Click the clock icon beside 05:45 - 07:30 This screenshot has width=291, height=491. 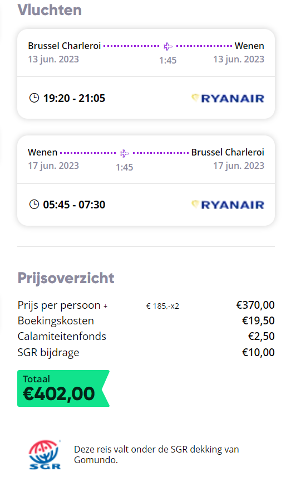click(34, 205)
